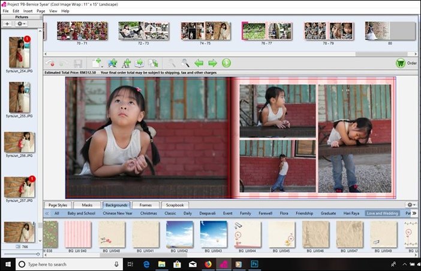Select the Love and Wedding category
Image resolution: width=421 pixels, height=271 pixels.
tap(383, 213)
